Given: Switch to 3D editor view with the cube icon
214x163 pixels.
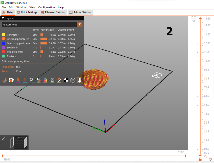Looking at the screenshot, I should [7, 142].
